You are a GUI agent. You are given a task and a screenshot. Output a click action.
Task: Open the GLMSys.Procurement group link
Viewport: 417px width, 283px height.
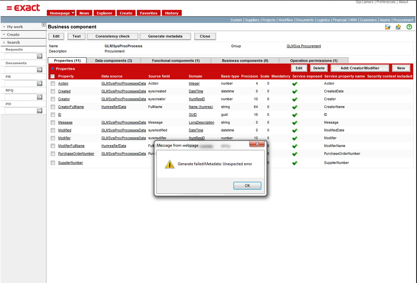tap(304, 46)
